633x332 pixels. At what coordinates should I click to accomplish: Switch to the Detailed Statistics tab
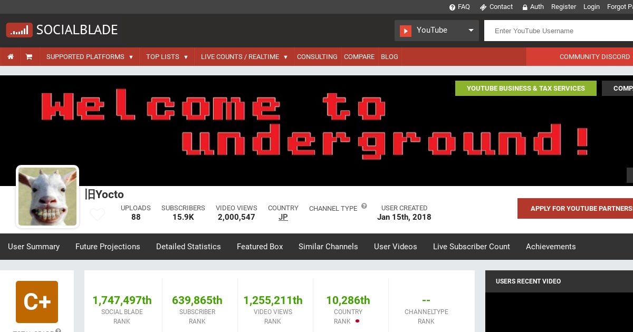[x=188, y=247]
